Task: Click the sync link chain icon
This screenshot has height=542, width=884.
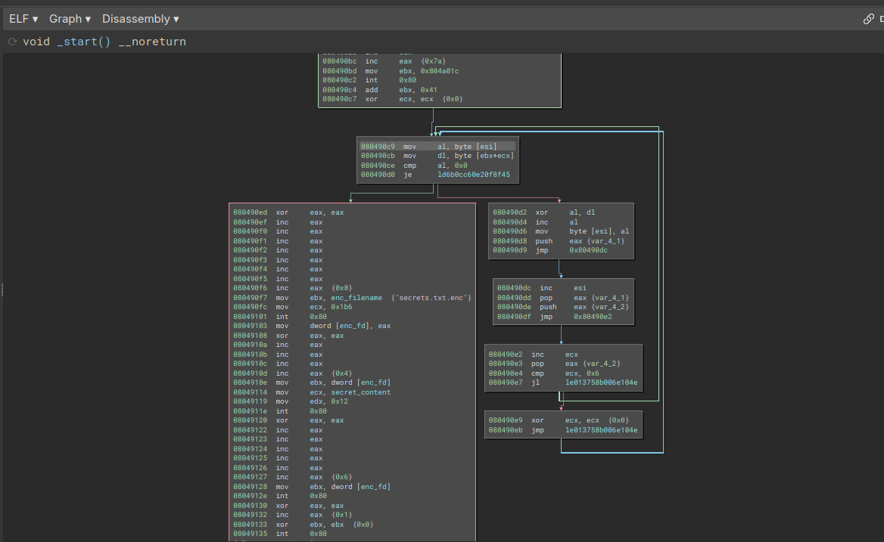Action: coord(868,19)
